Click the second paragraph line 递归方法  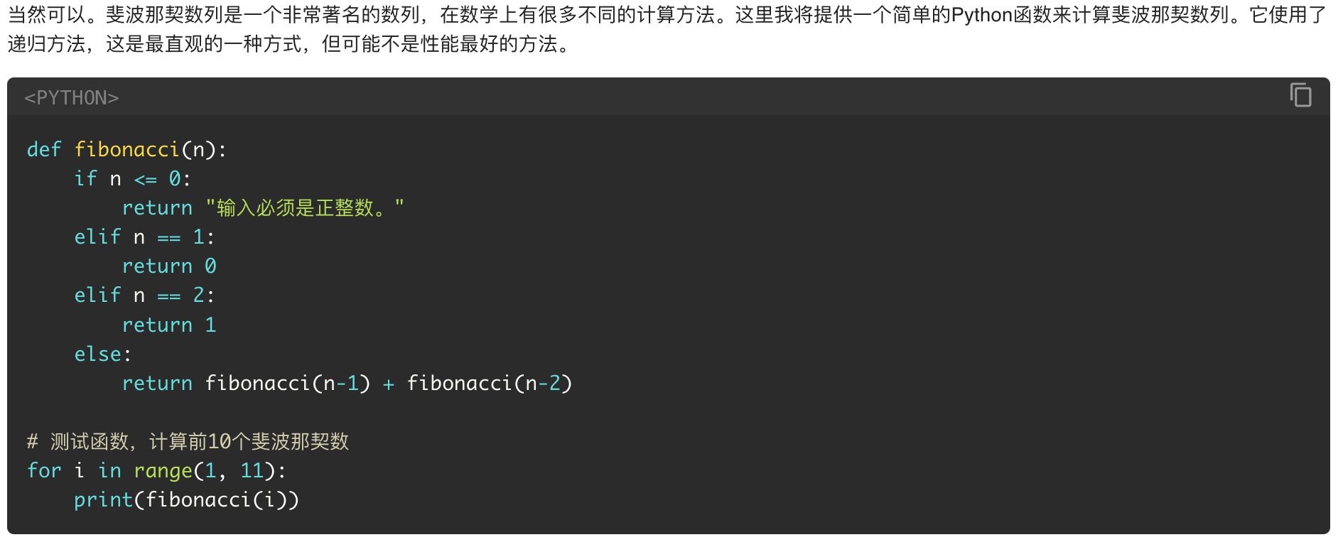click(288, 44)
